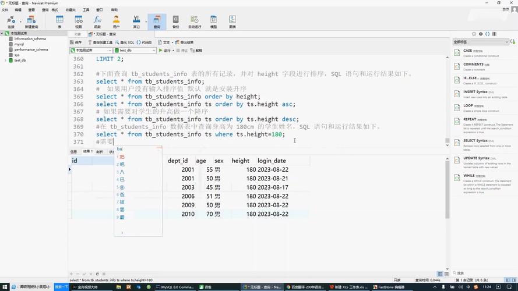This screenshot has width=518, height=291.
Task: Click the 连接 (Connection) toolbar icon
Action: [11, 22]
